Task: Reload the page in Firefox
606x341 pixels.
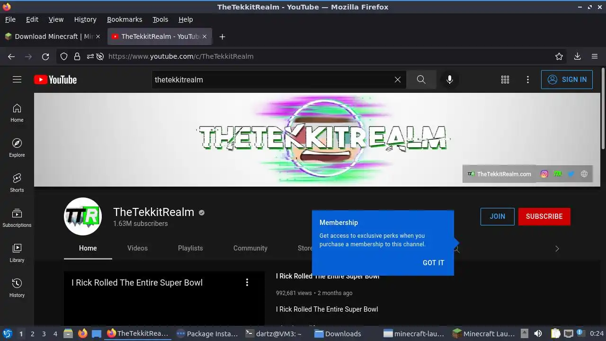Action: point(45,56)
